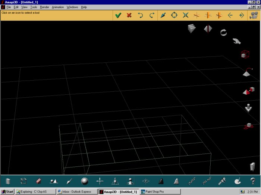261x195 pixels.
Task: Select the grabbing hand icon
Action: pos(236,41)
